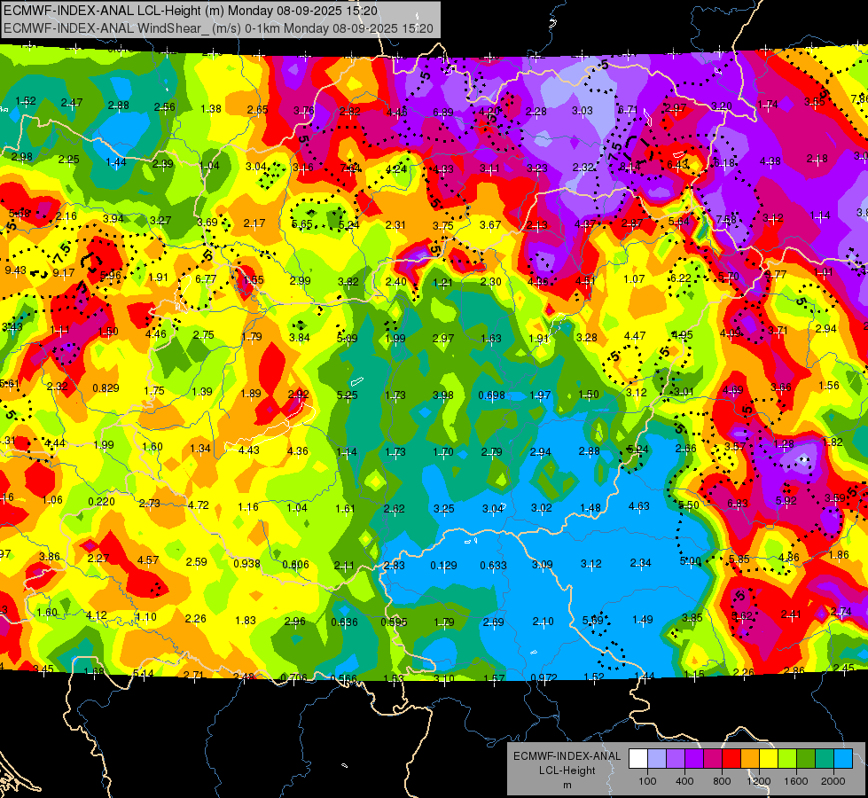Click the wind shear value 0.636
Screen dimensions: 868x798
pos(344,622)
